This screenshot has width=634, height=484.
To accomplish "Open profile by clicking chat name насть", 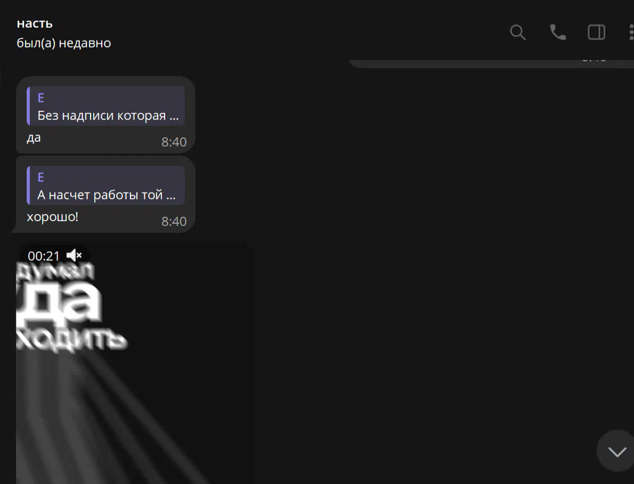I will [35, 23].
